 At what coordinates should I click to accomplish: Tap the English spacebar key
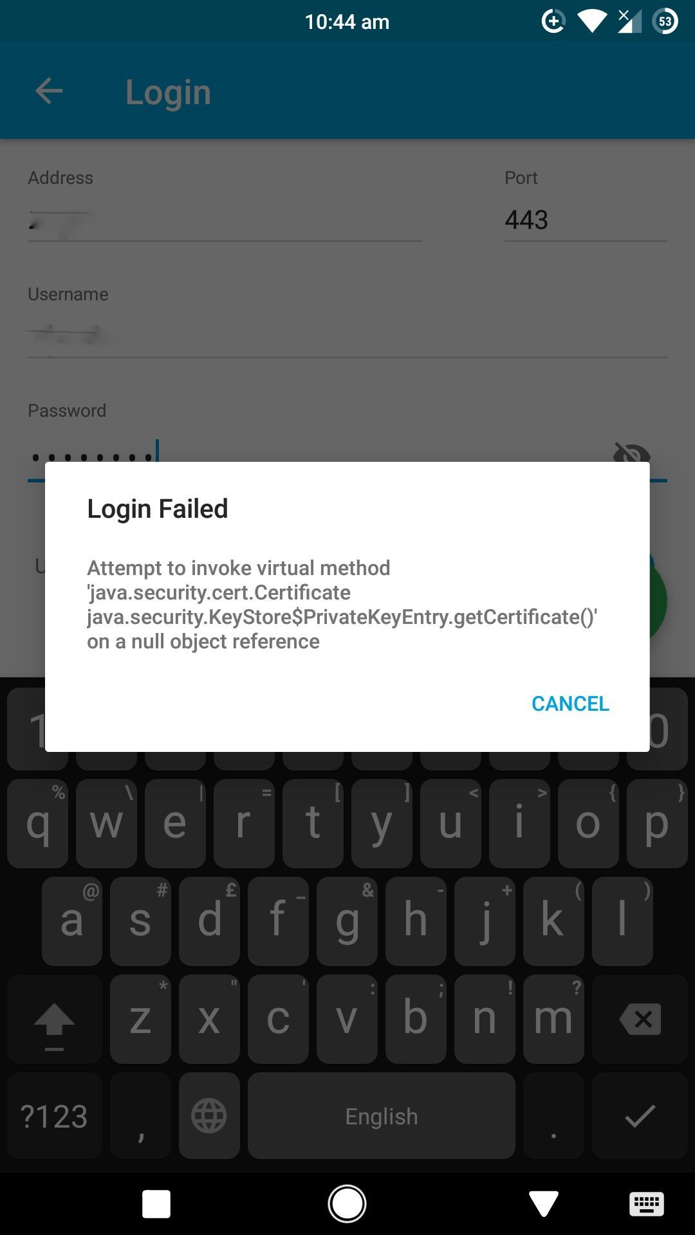(382, 1116)
